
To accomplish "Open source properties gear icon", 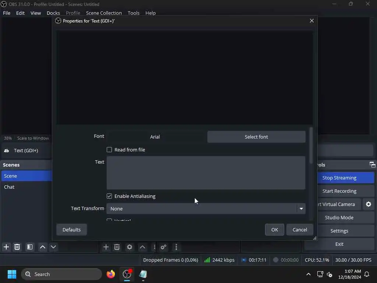I will (130, 247).
